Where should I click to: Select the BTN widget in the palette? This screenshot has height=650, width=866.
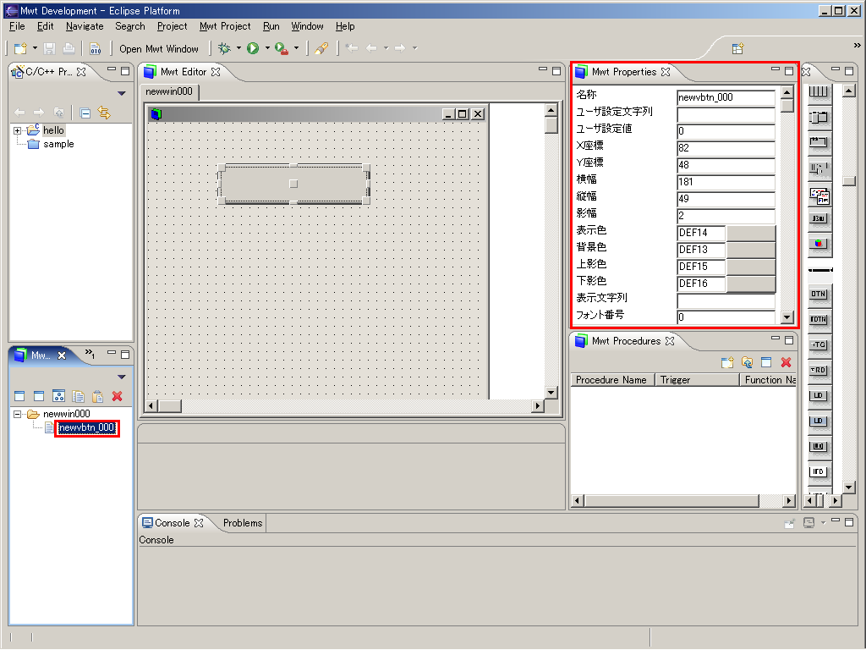coord(818,294)
